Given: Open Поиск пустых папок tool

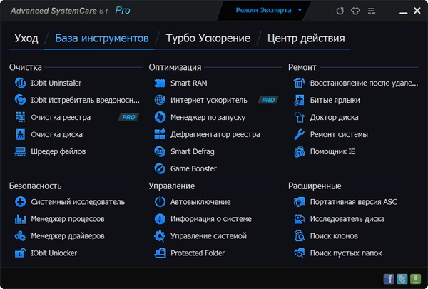Looking at the screenshot, I should [345, 253].
